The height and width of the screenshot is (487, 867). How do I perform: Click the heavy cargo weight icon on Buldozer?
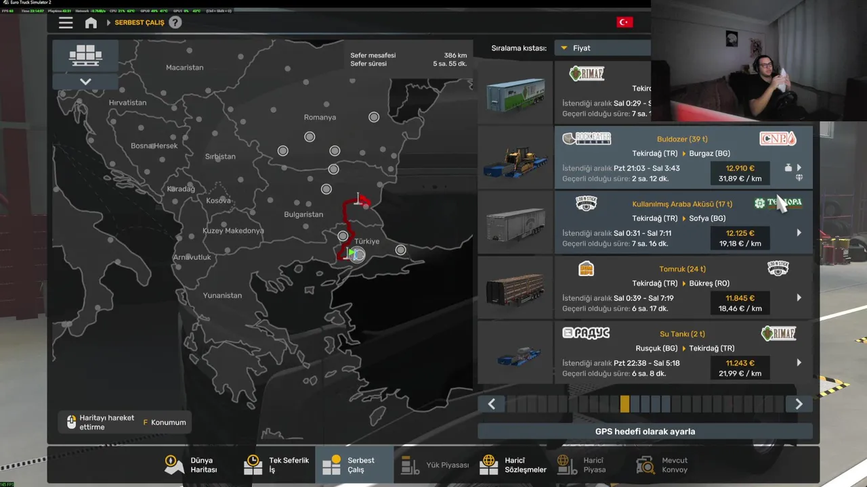(788, 168)
